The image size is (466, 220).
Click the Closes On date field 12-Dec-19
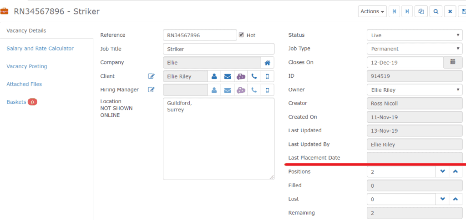pos(405,62)
